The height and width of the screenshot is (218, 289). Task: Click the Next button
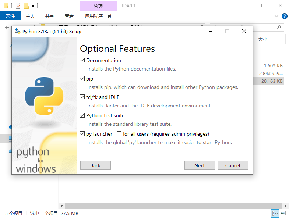tap(200, 165)
